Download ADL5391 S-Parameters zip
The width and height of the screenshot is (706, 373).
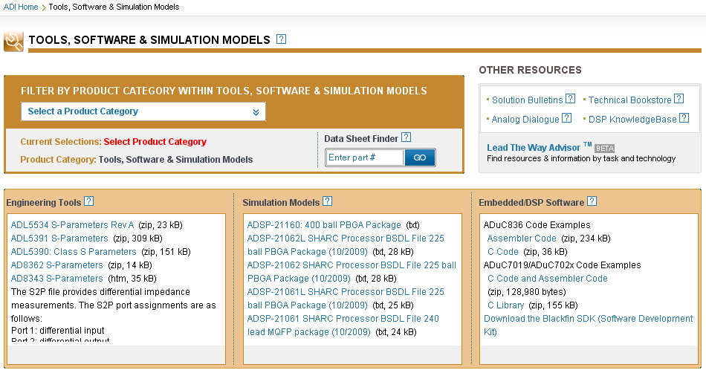pos(59,239)
